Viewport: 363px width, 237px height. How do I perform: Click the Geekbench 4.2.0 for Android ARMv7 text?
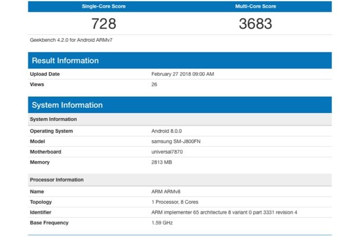coord(67,40)
